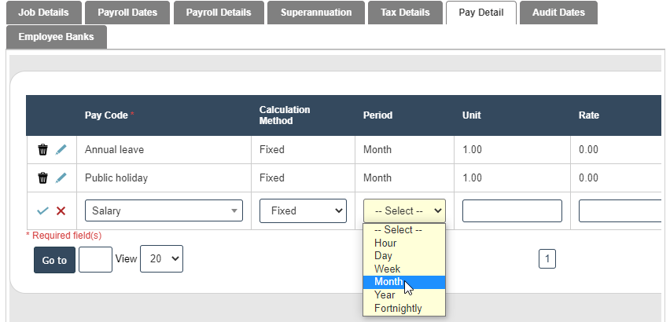670x322 pixels.
Task: Choose Month from the period list
Action: point(388,282)
